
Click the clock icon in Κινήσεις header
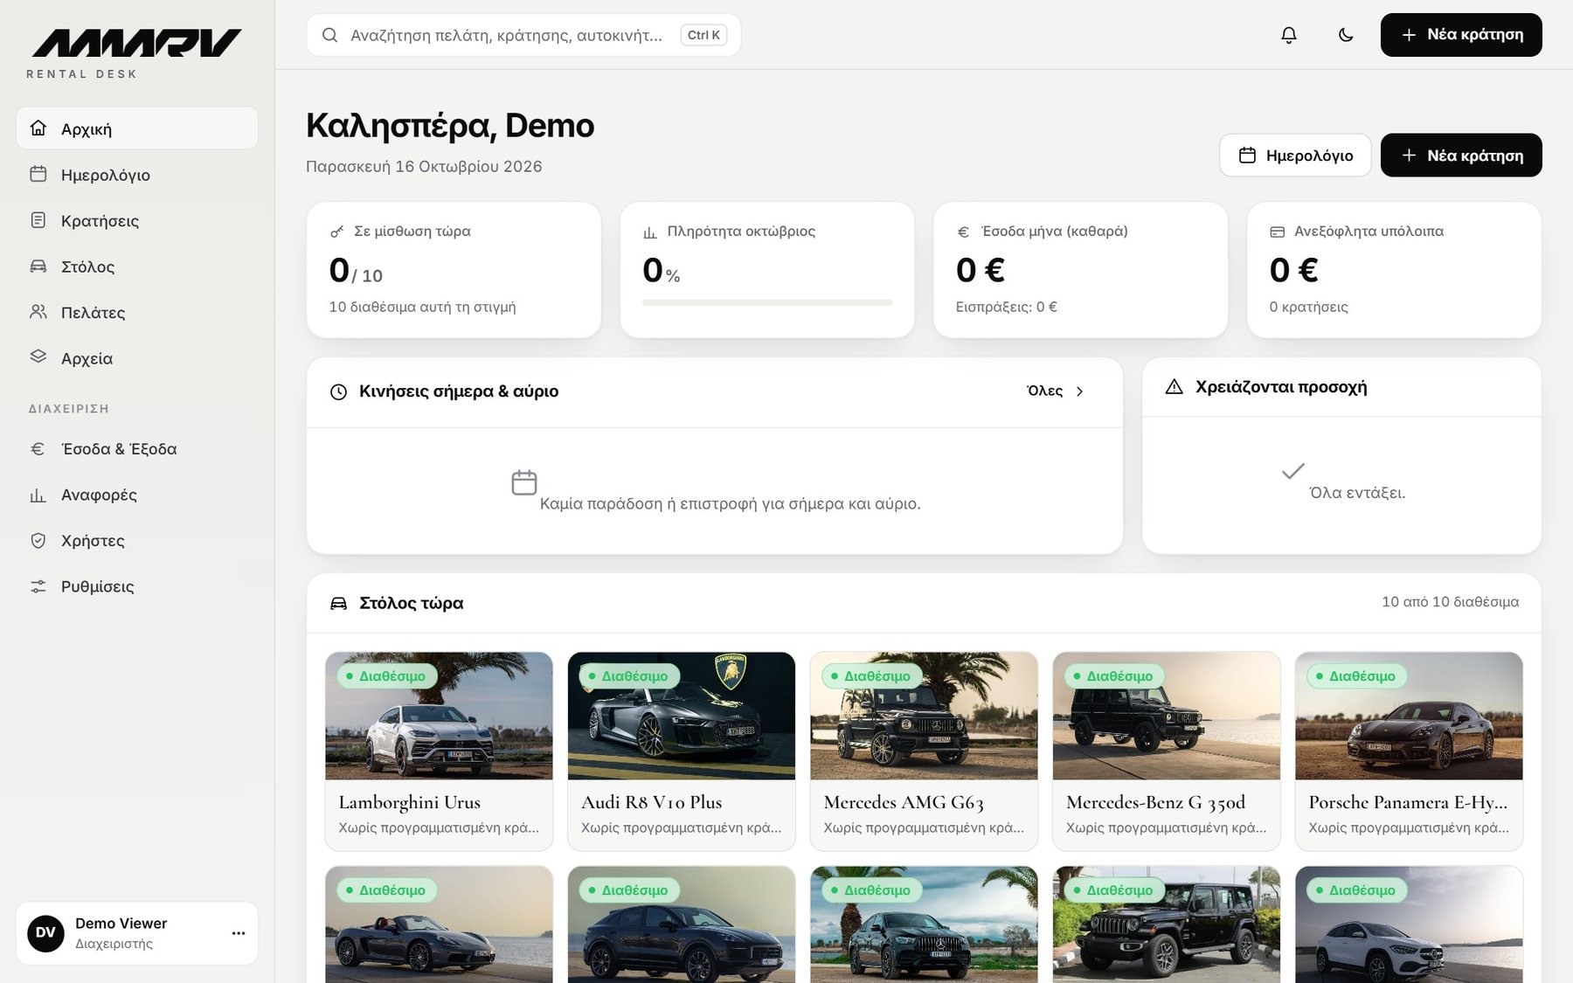pos(338,391)
